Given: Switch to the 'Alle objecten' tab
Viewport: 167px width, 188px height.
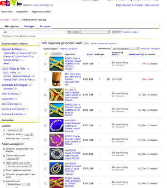Looking at the screenshot, I should click(12, 26).
